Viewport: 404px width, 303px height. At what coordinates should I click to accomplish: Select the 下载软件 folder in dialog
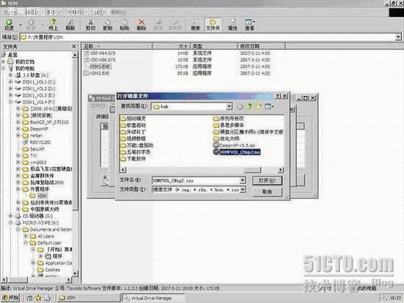click(133, 158)
